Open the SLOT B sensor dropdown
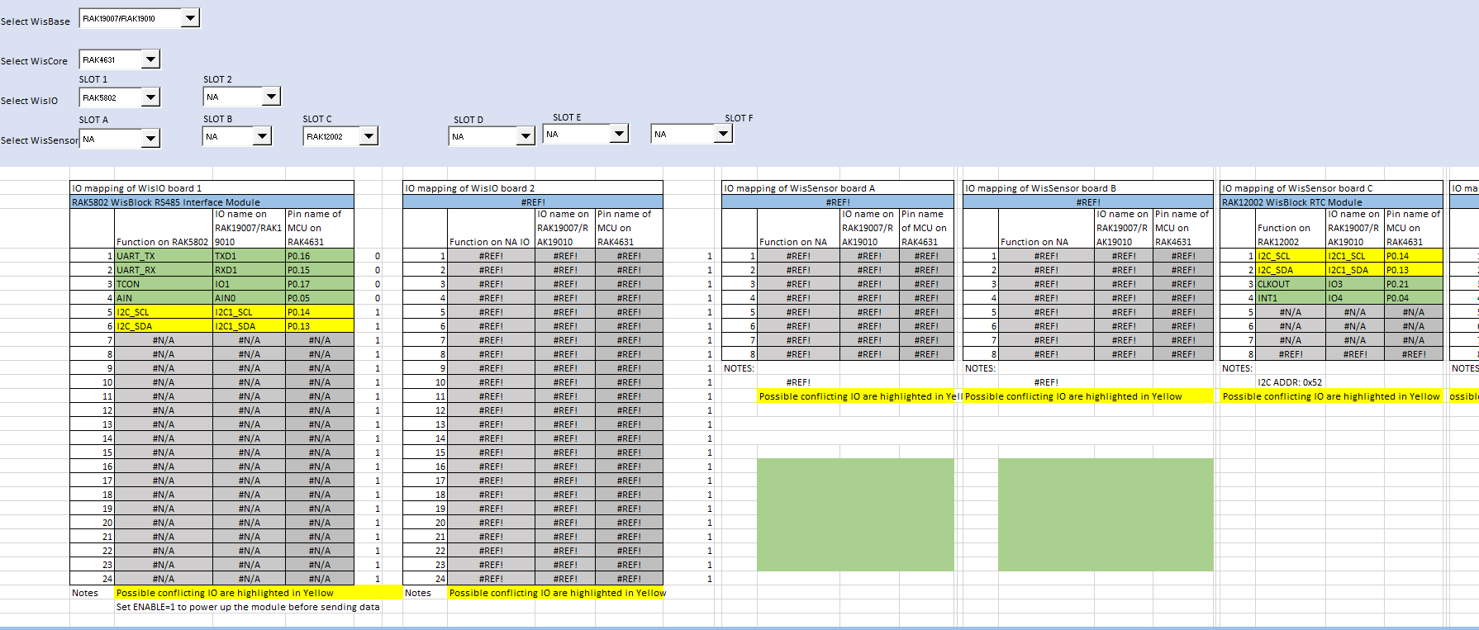Image resolution: width=1479 pixels, height=630 pixels. pos(262,135)
